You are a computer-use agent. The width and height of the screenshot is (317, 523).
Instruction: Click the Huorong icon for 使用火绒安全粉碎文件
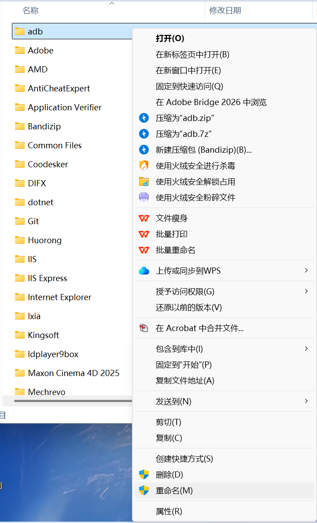coord(144,197)
